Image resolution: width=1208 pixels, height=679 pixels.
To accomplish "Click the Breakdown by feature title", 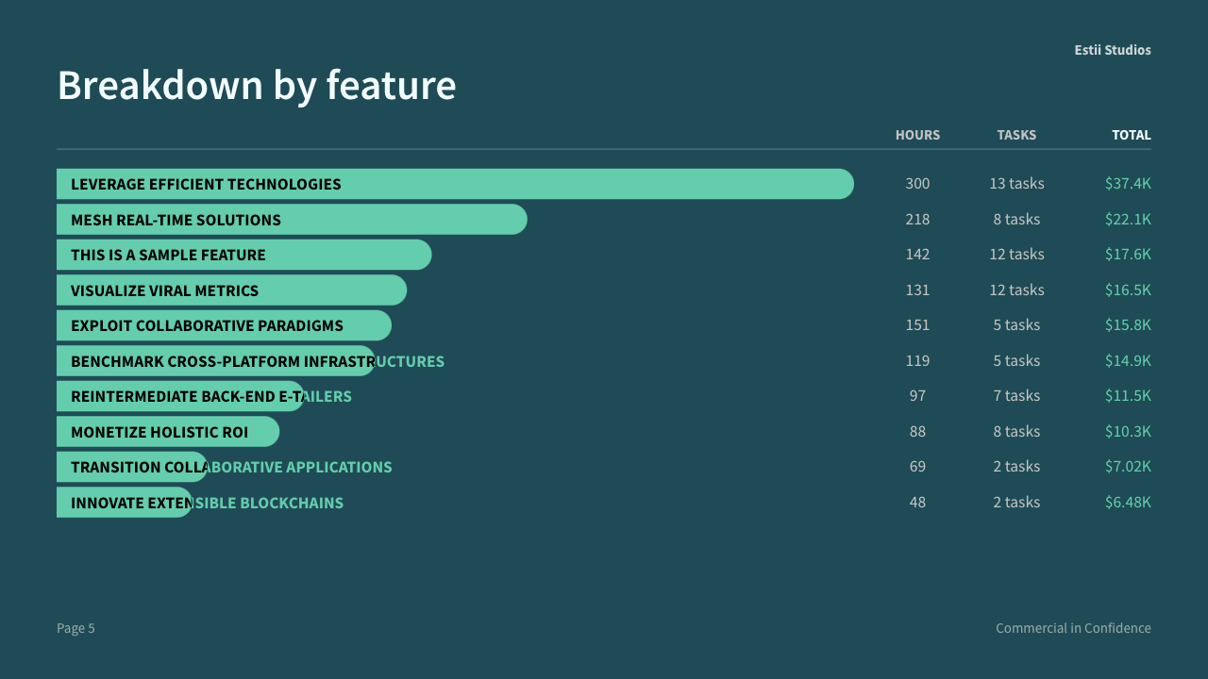I will click(x=257, y=85).
